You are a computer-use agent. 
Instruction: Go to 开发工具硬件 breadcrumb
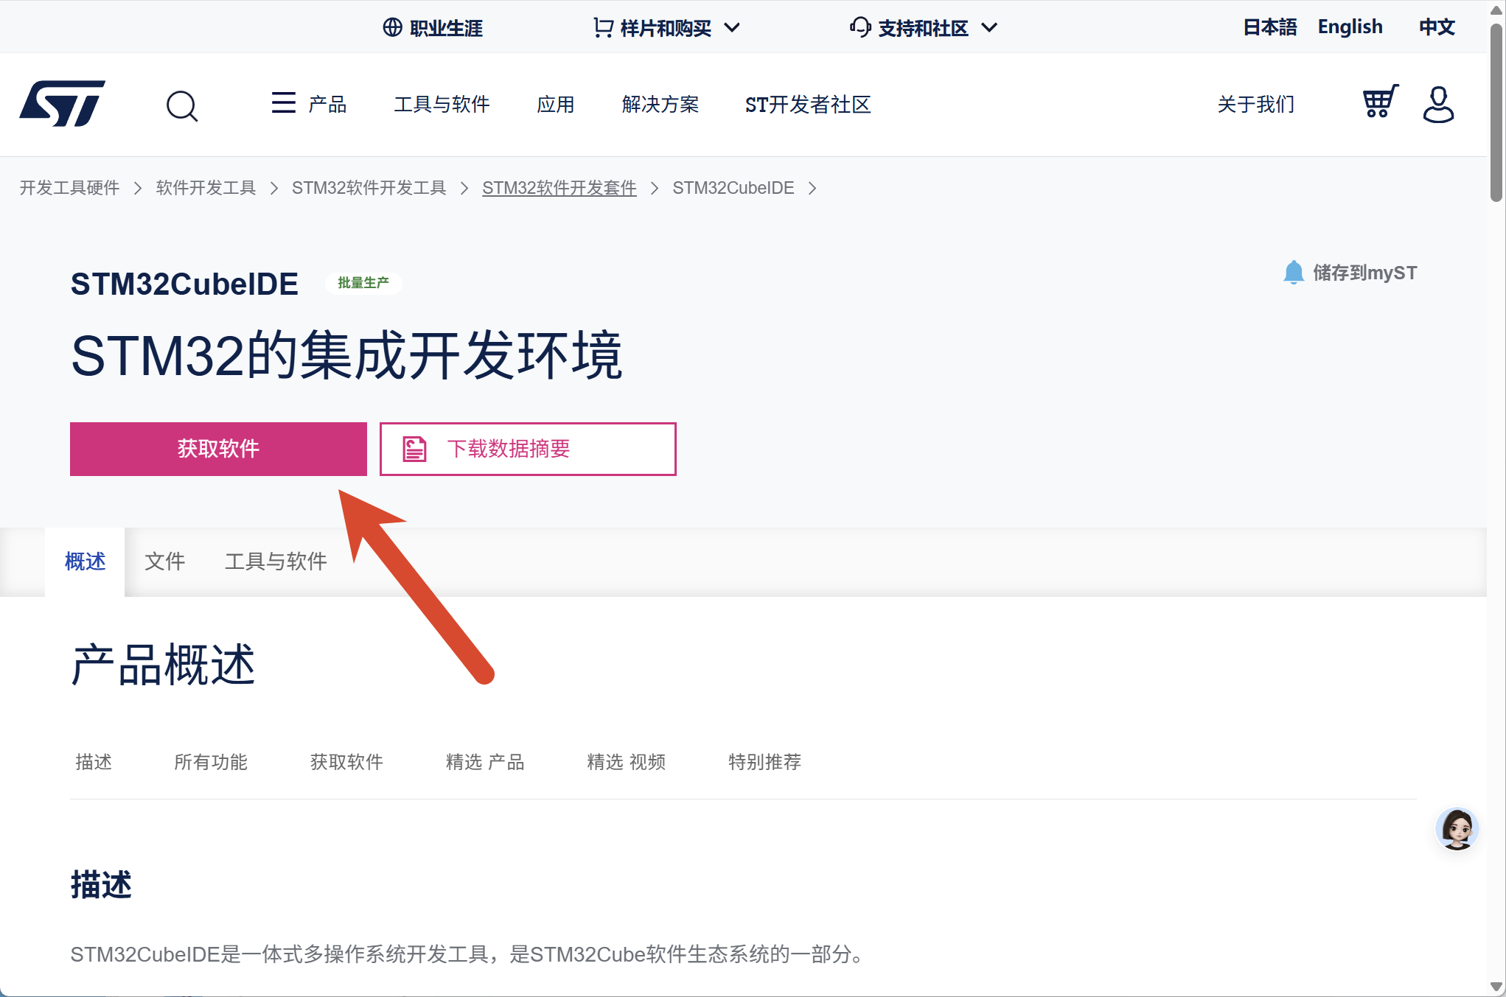(x=69, y=188)
